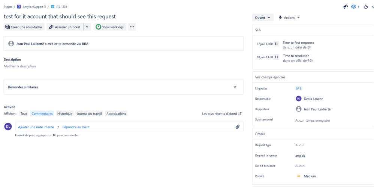Click Amylior Support TI breadcrumb link
374x187 pixels.
coord(34,7)
